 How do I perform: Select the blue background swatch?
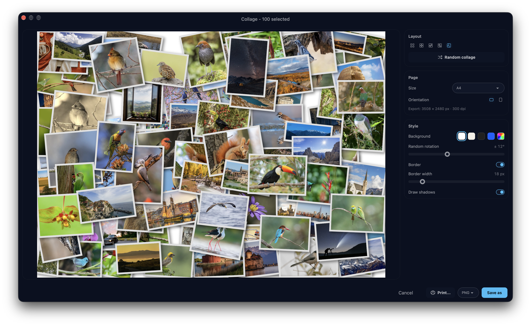point(491,136)
